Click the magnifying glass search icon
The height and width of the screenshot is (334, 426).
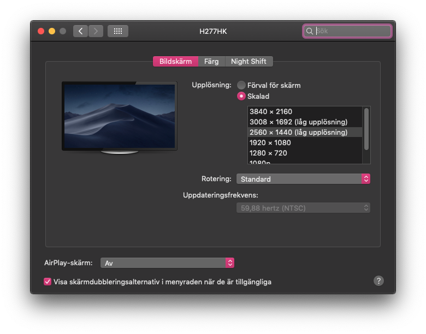[x=309, y=31]
